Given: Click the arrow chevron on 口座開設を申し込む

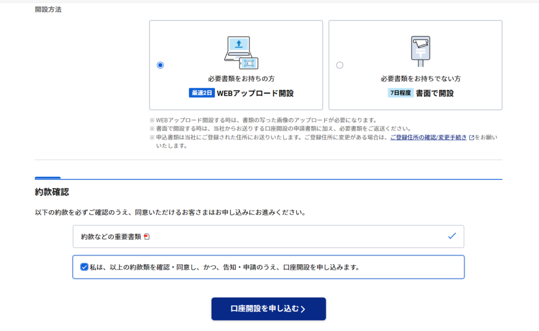Looking at the screenshot, I should (303, 309).
